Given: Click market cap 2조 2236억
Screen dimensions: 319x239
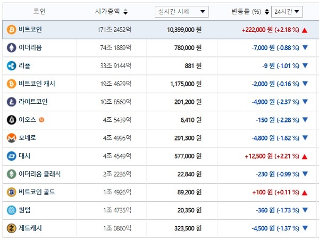Looking at the screenshot, I should [x=117, y=174].
